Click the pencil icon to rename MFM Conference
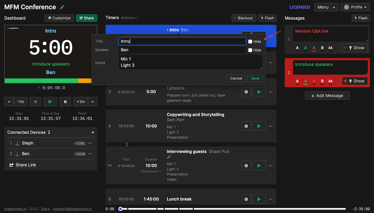Viewport: 374px width, 213px height. tap(62, 7)
